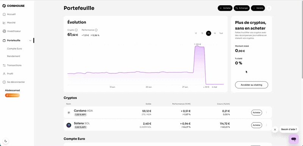Image resolution: width=303 pixels, height=146 pixels.
Task: Click the Coinhouse logo
Action: (13, 6)
